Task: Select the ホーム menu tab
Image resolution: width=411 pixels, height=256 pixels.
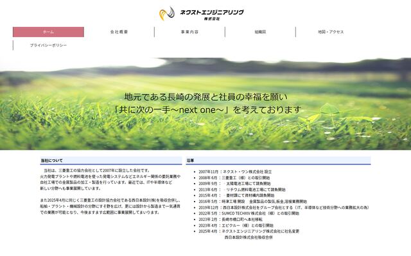Action: (48, 32)
